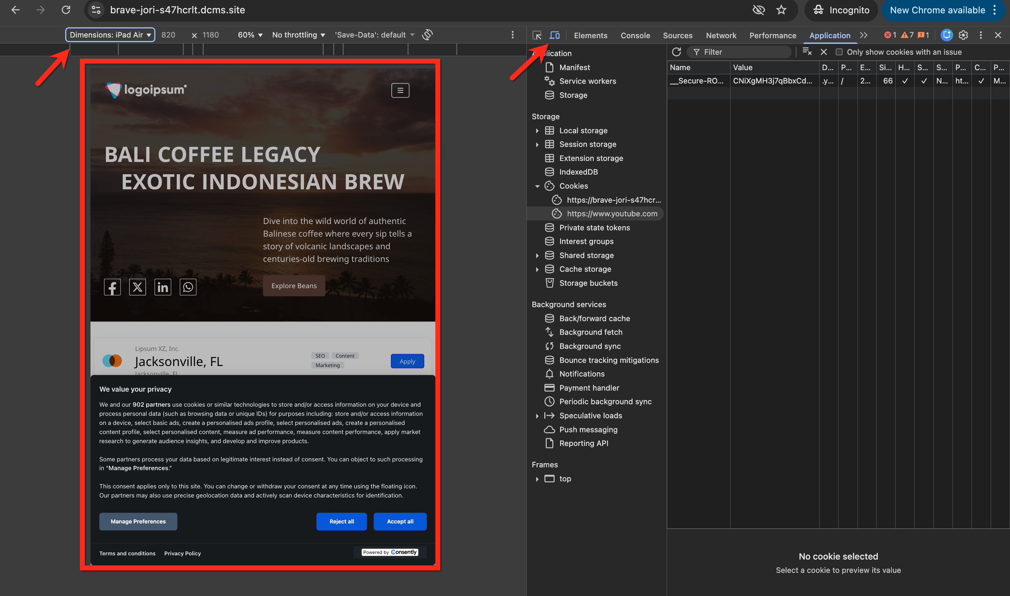Click the rotate device orientation icon
This screenshot has height=596, width=1010.
(427, 35)
